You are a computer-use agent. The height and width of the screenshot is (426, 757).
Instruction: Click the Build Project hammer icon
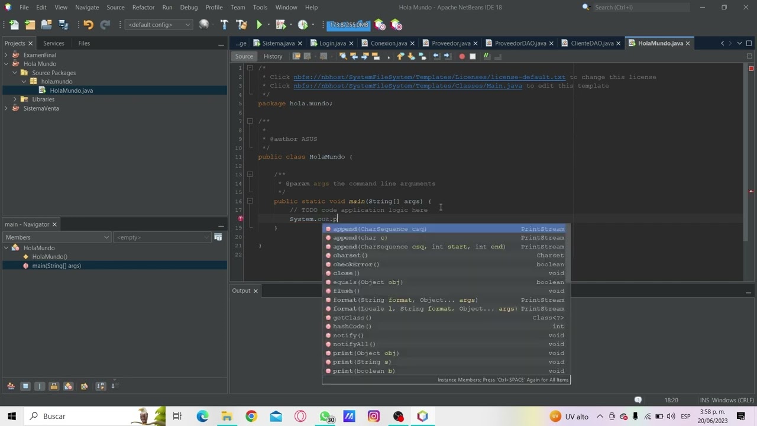click(x=224, y=25)
